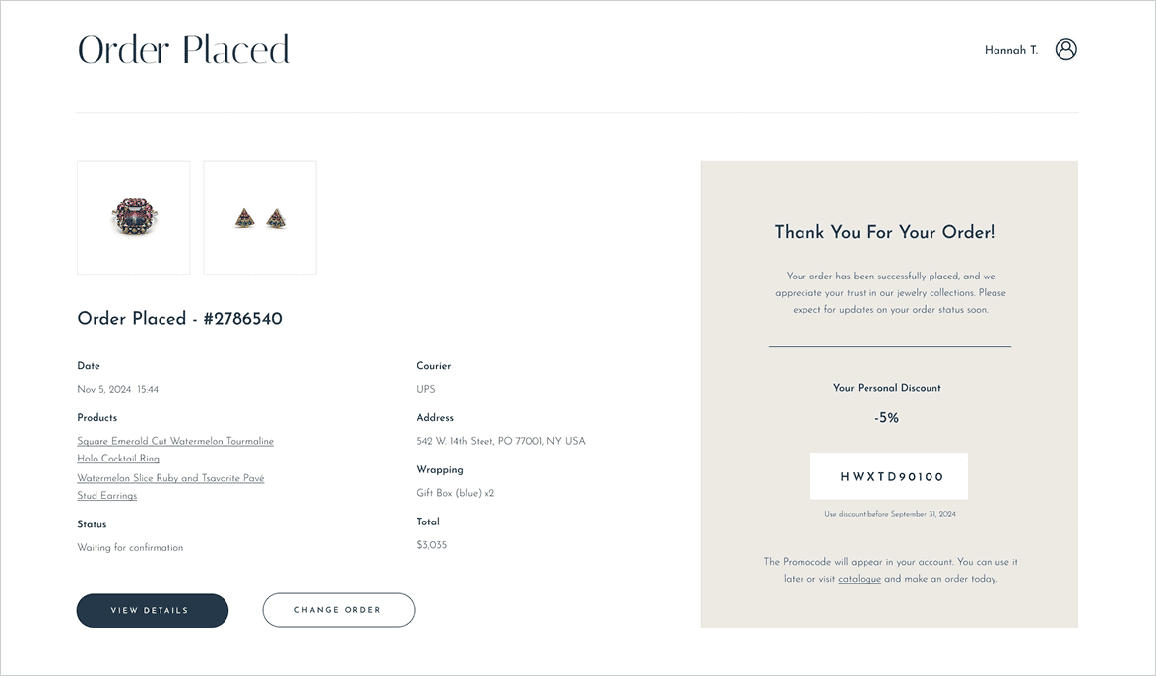Open the Watermelon Slice Ruby earrings link
This screenshot has height=676, width=1156.
[170, 478]
